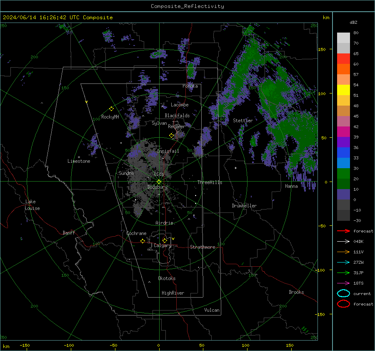Click the Stettler city label
375x351 pixels.
243,121
